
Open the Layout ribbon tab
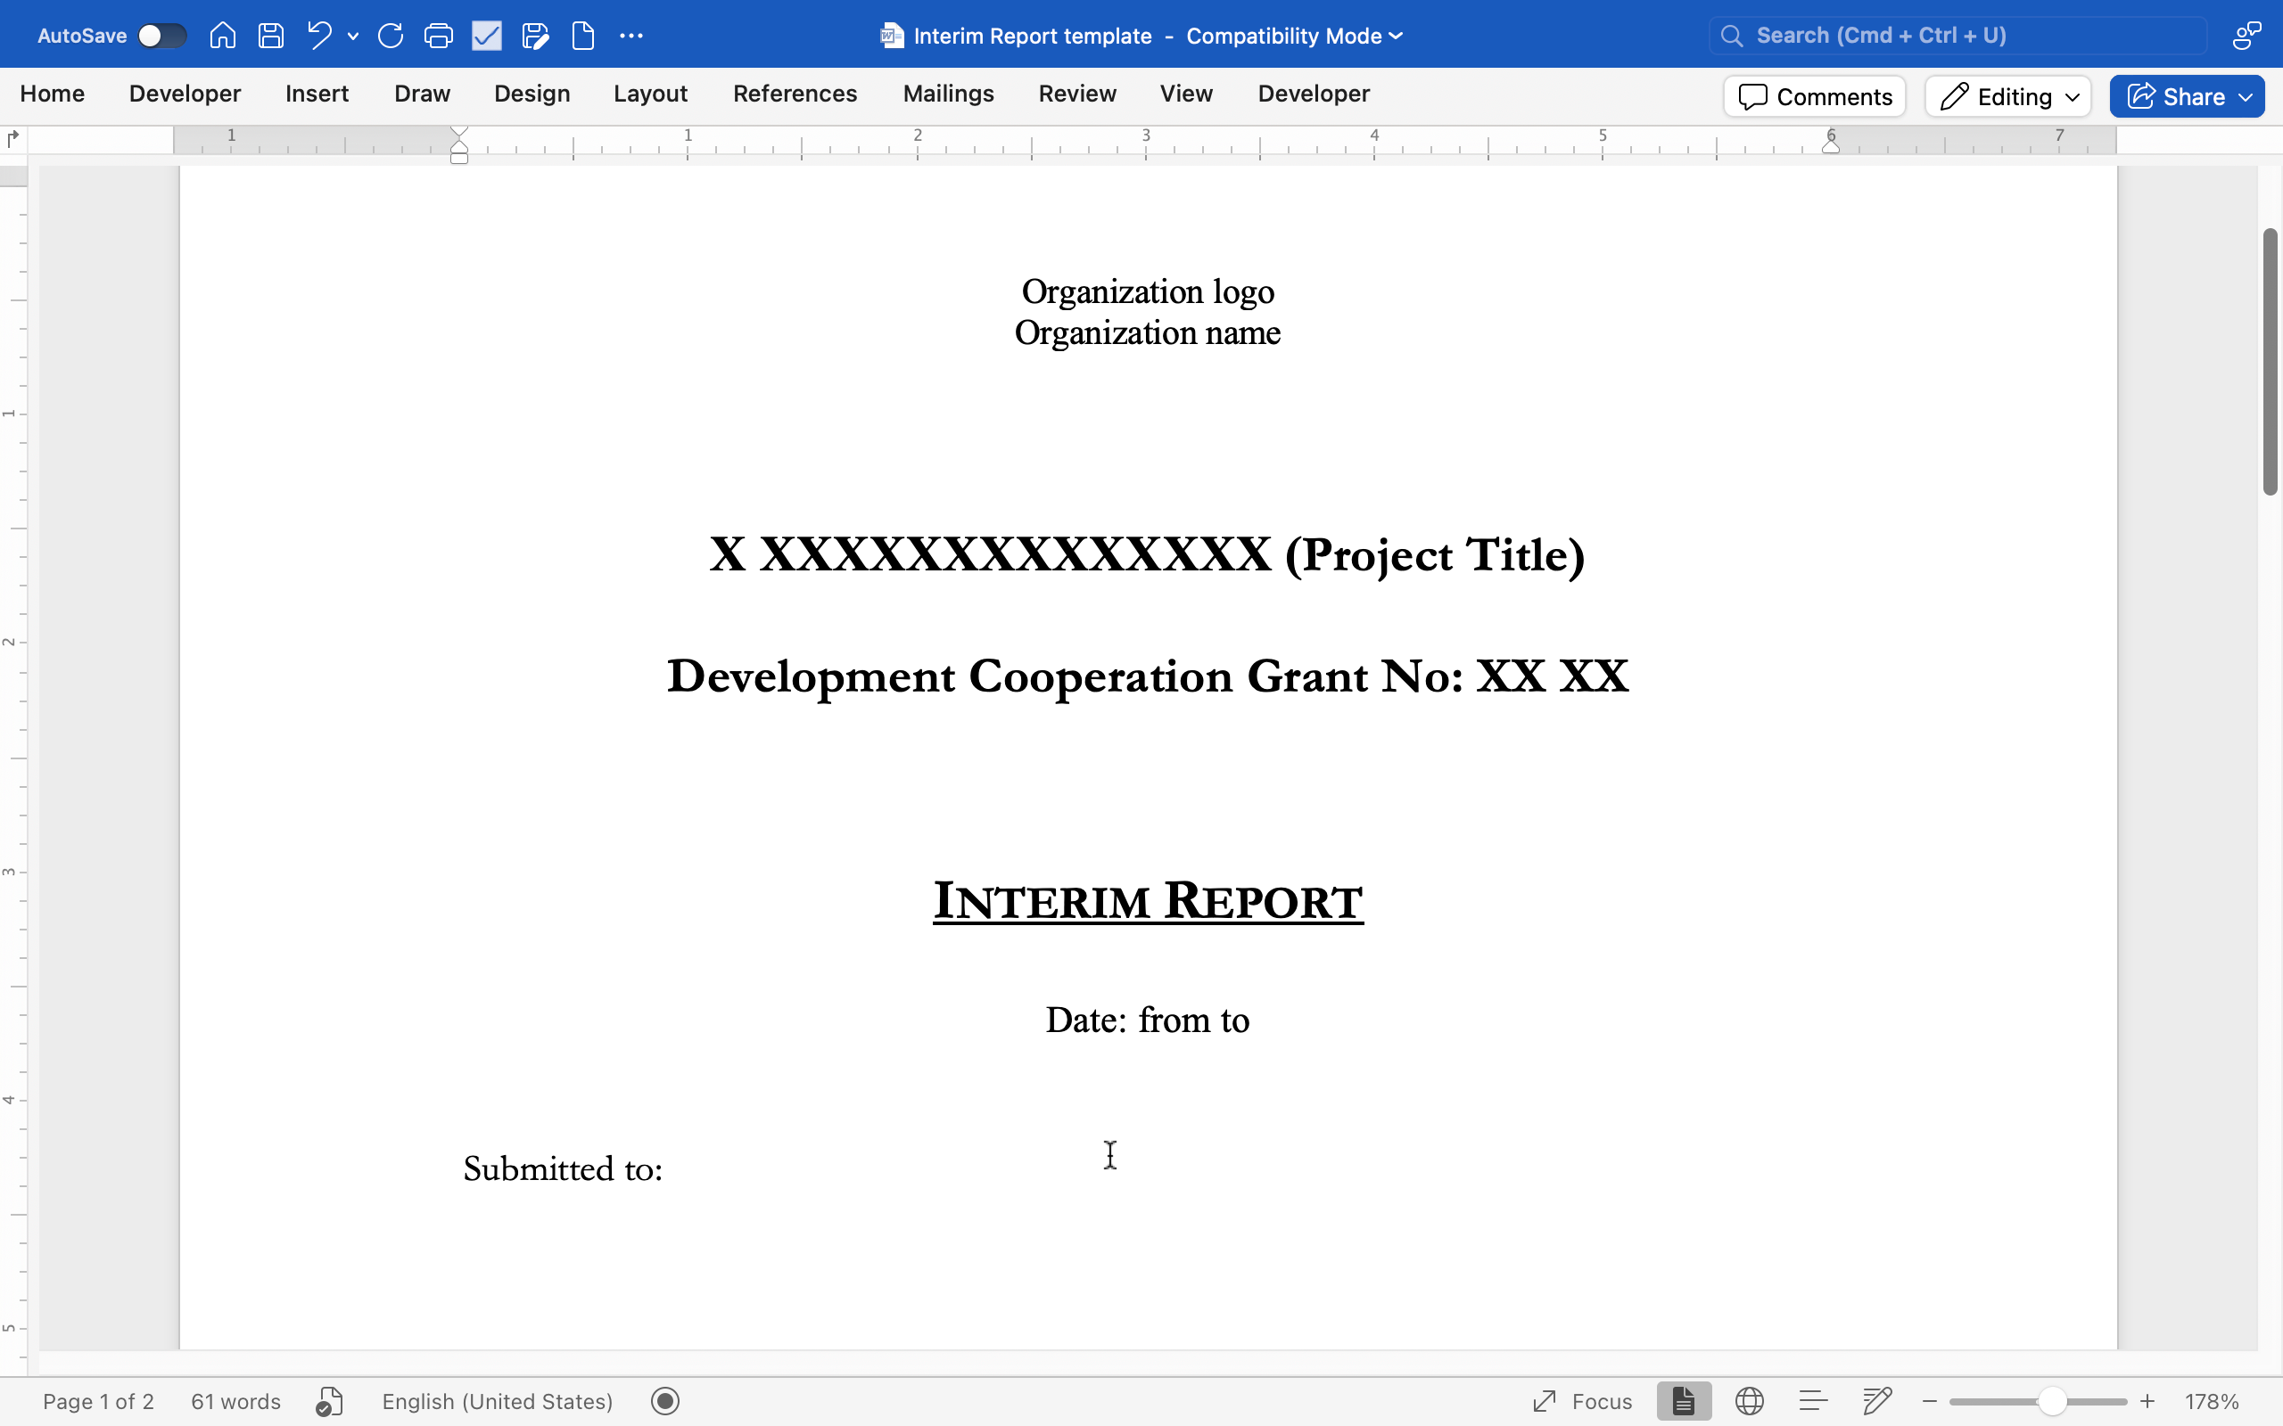coord(650,94)
